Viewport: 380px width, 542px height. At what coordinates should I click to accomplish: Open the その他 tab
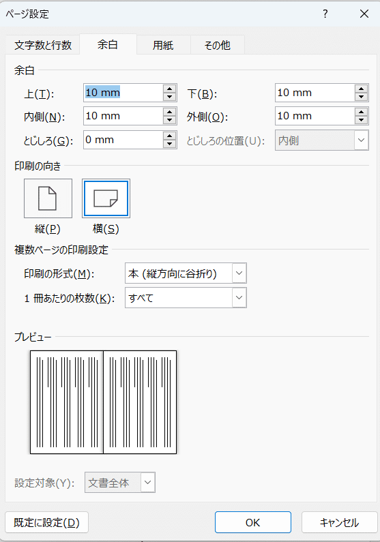pyautogui.click(x=217, y=45)
